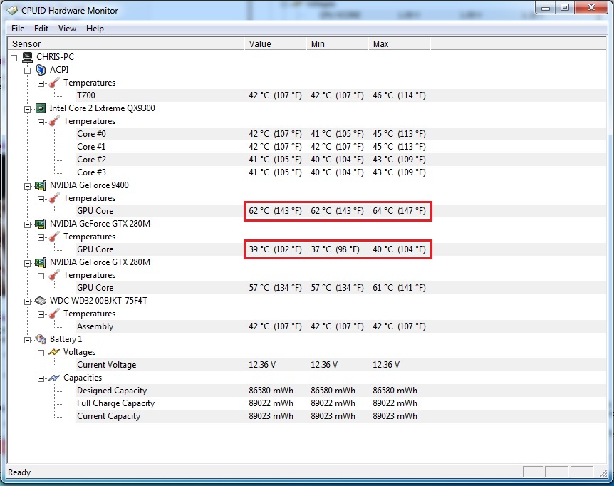Maximize the Hardware Monitor window

pyautogui.click(x=565, y=8)
